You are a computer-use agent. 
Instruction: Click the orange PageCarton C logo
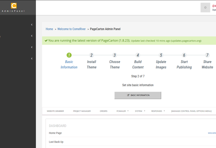(x=14, y=6)
